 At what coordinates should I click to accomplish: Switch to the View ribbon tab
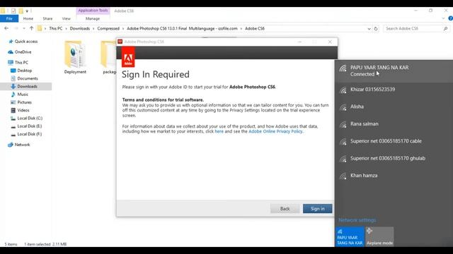pos(66,18)
